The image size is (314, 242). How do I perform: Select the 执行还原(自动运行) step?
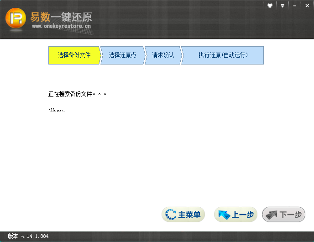click(223, 55)
